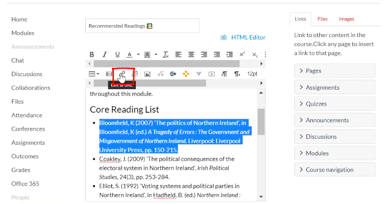
Task: Click the Recommended Readings title field
Action: (x=142, y=26)
